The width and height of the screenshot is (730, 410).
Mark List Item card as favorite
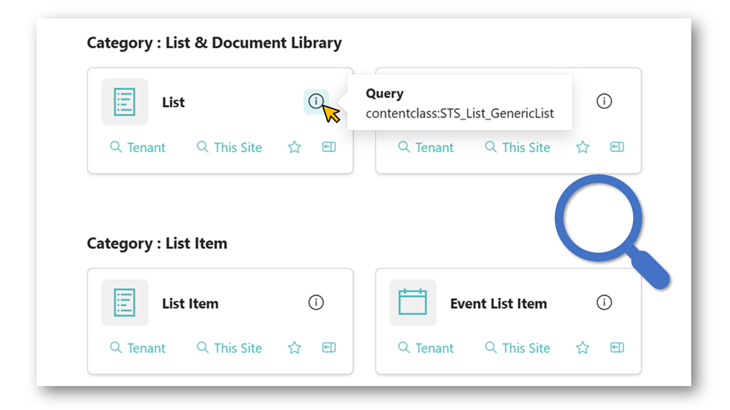[x=294, y=347]
